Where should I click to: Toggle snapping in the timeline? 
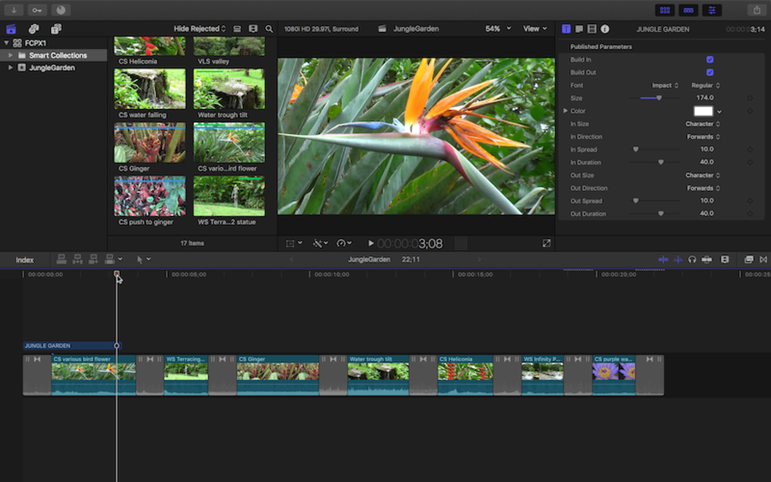coord(707,260)
